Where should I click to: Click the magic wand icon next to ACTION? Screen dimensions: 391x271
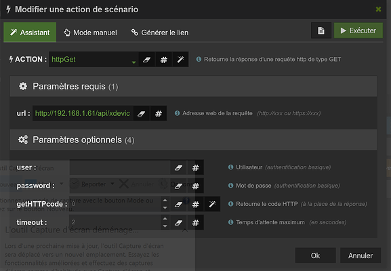click(x=180, y=60)
